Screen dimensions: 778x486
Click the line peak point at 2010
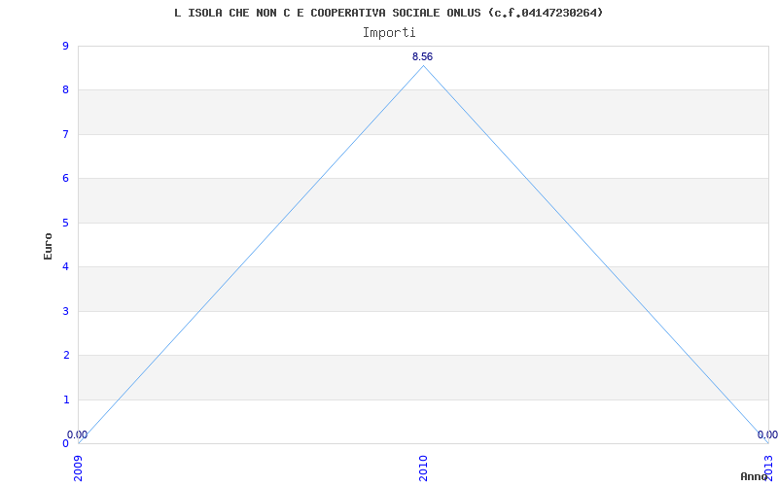(423, 65)
